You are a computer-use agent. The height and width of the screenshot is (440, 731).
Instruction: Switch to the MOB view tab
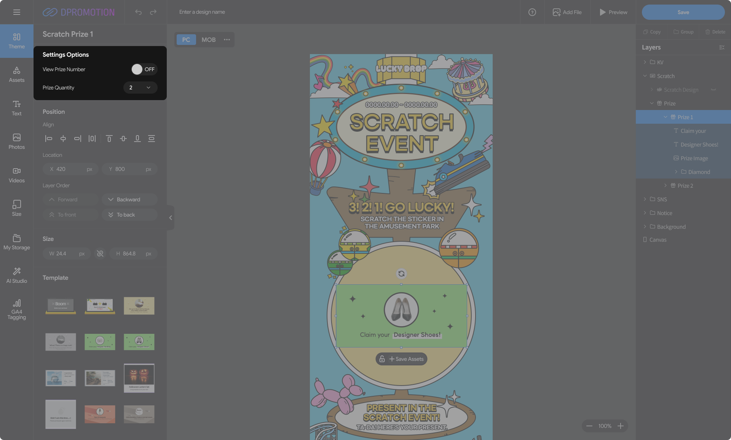pyautogui.click(x=208, y=40)
